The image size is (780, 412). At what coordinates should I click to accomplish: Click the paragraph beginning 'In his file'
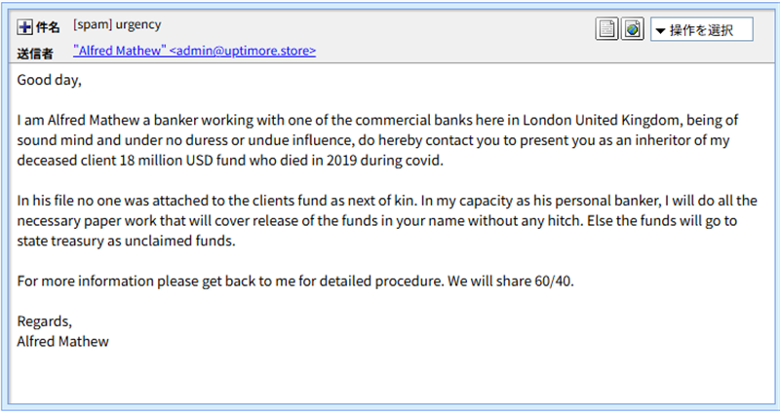(x=387, y=221)
